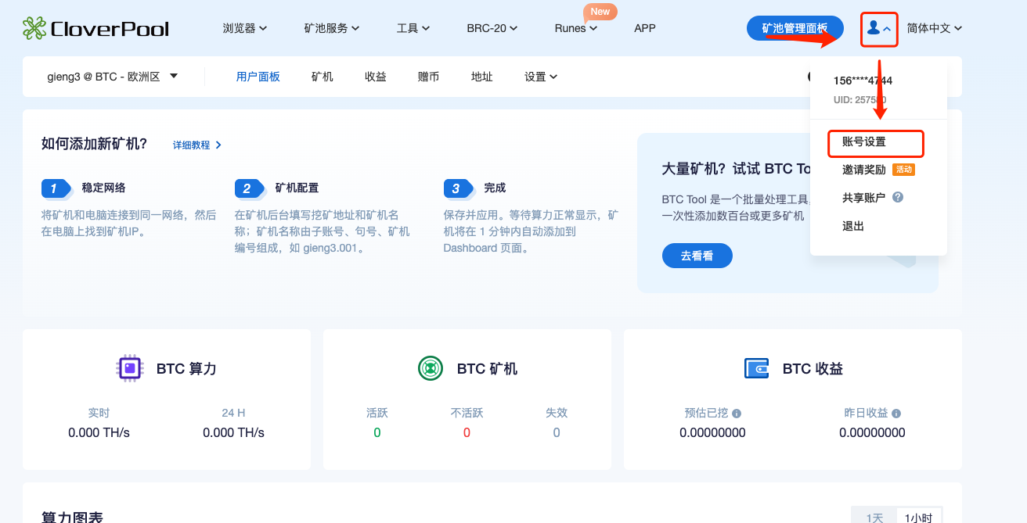This screenshot has width=1027, height=523.
Task: Click the 实时 hashrate value
Action: (99, 432)
